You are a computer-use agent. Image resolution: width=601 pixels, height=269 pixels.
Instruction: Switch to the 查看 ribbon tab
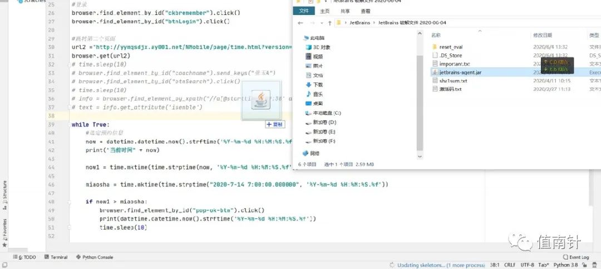pos(365,11)
